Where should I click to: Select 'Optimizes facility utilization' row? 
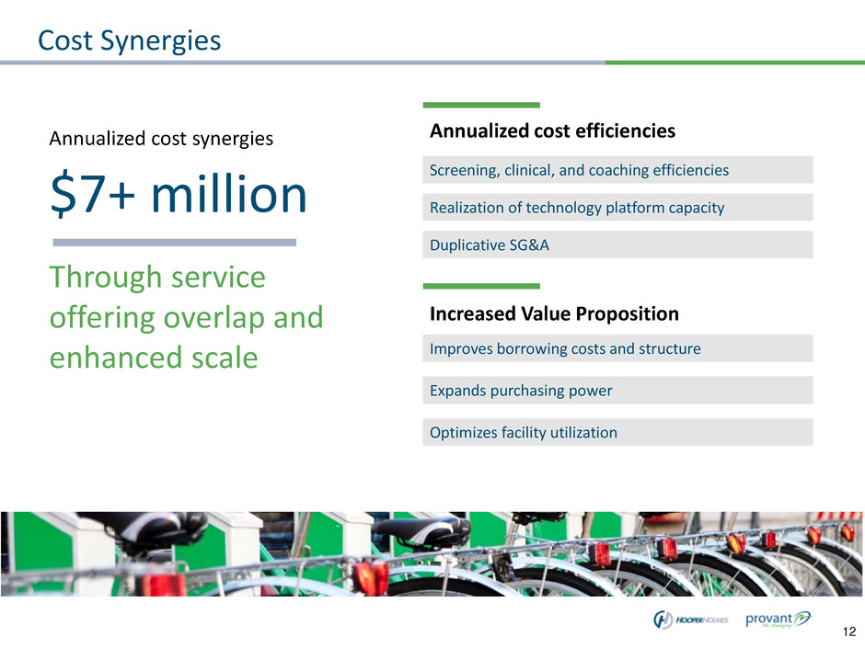tap(617, 432)
